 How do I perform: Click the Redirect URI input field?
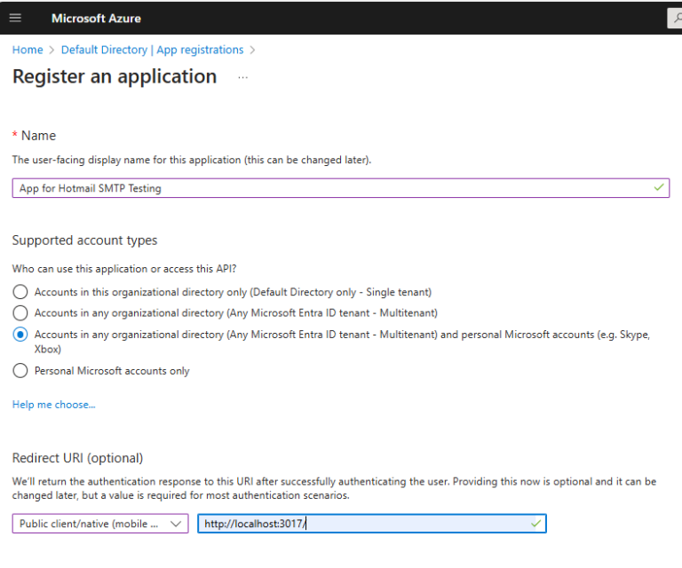coord(372,524)
